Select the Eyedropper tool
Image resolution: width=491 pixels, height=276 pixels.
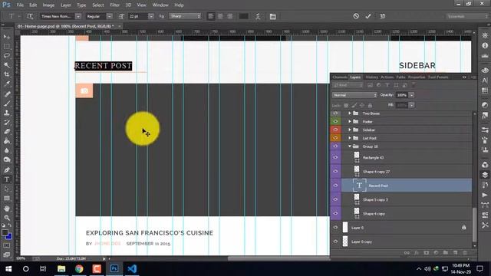coord(7,84)
